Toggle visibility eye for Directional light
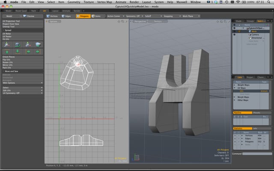274x171 pixels. 234,38
